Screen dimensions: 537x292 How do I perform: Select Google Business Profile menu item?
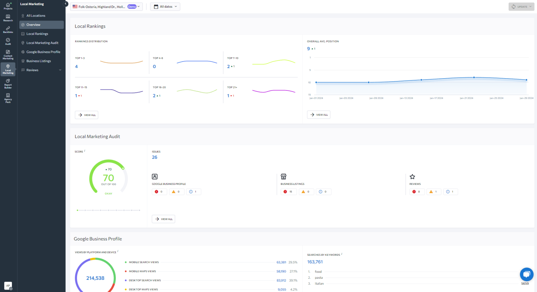[x=43, y=52]
